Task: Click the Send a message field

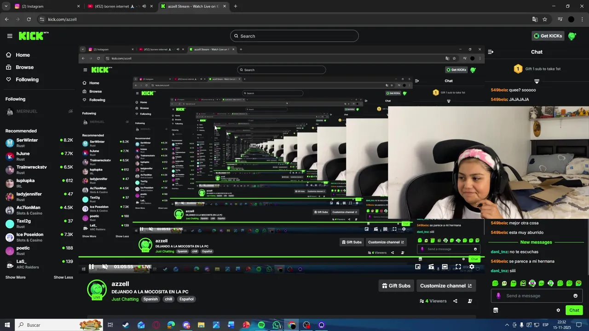Action: [x=536, y=296]
